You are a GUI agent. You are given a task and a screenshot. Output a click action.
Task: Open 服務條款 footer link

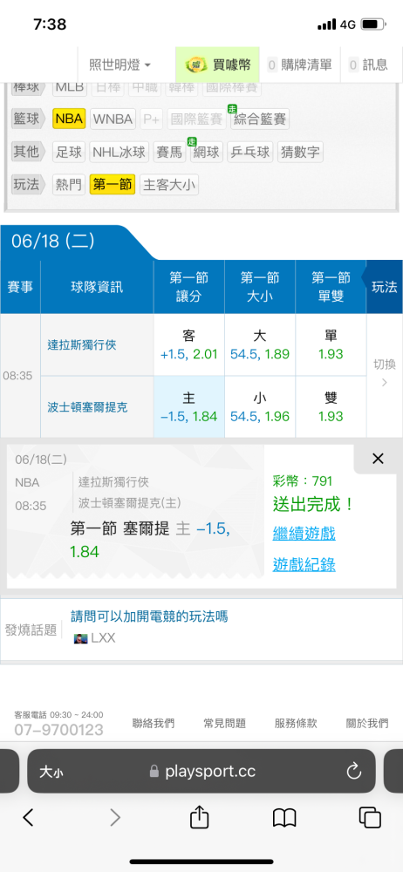tap(296, 723)
